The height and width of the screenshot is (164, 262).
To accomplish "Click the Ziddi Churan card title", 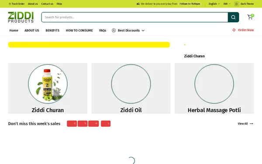I will pyautogui.click(x=48, y=110).
